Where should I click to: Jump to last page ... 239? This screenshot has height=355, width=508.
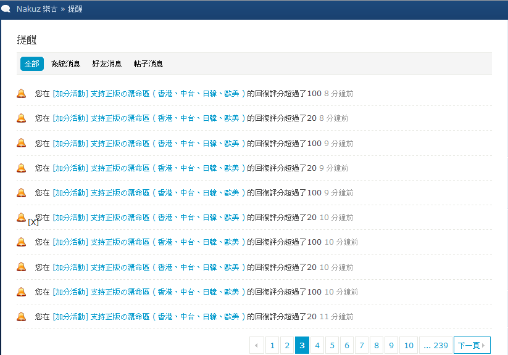436,345
